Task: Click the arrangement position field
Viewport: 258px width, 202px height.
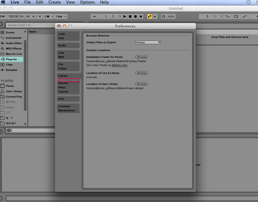Action: (x=110, y=16)
